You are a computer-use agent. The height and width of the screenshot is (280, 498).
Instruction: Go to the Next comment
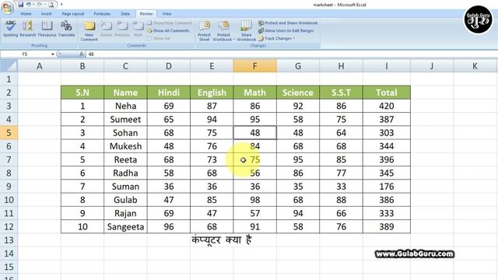click(x=138, y=29)
